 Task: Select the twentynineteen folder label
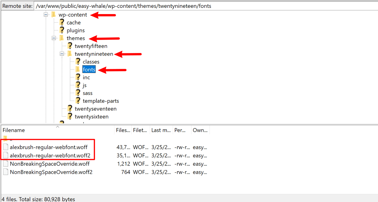[x=94, y=54]
